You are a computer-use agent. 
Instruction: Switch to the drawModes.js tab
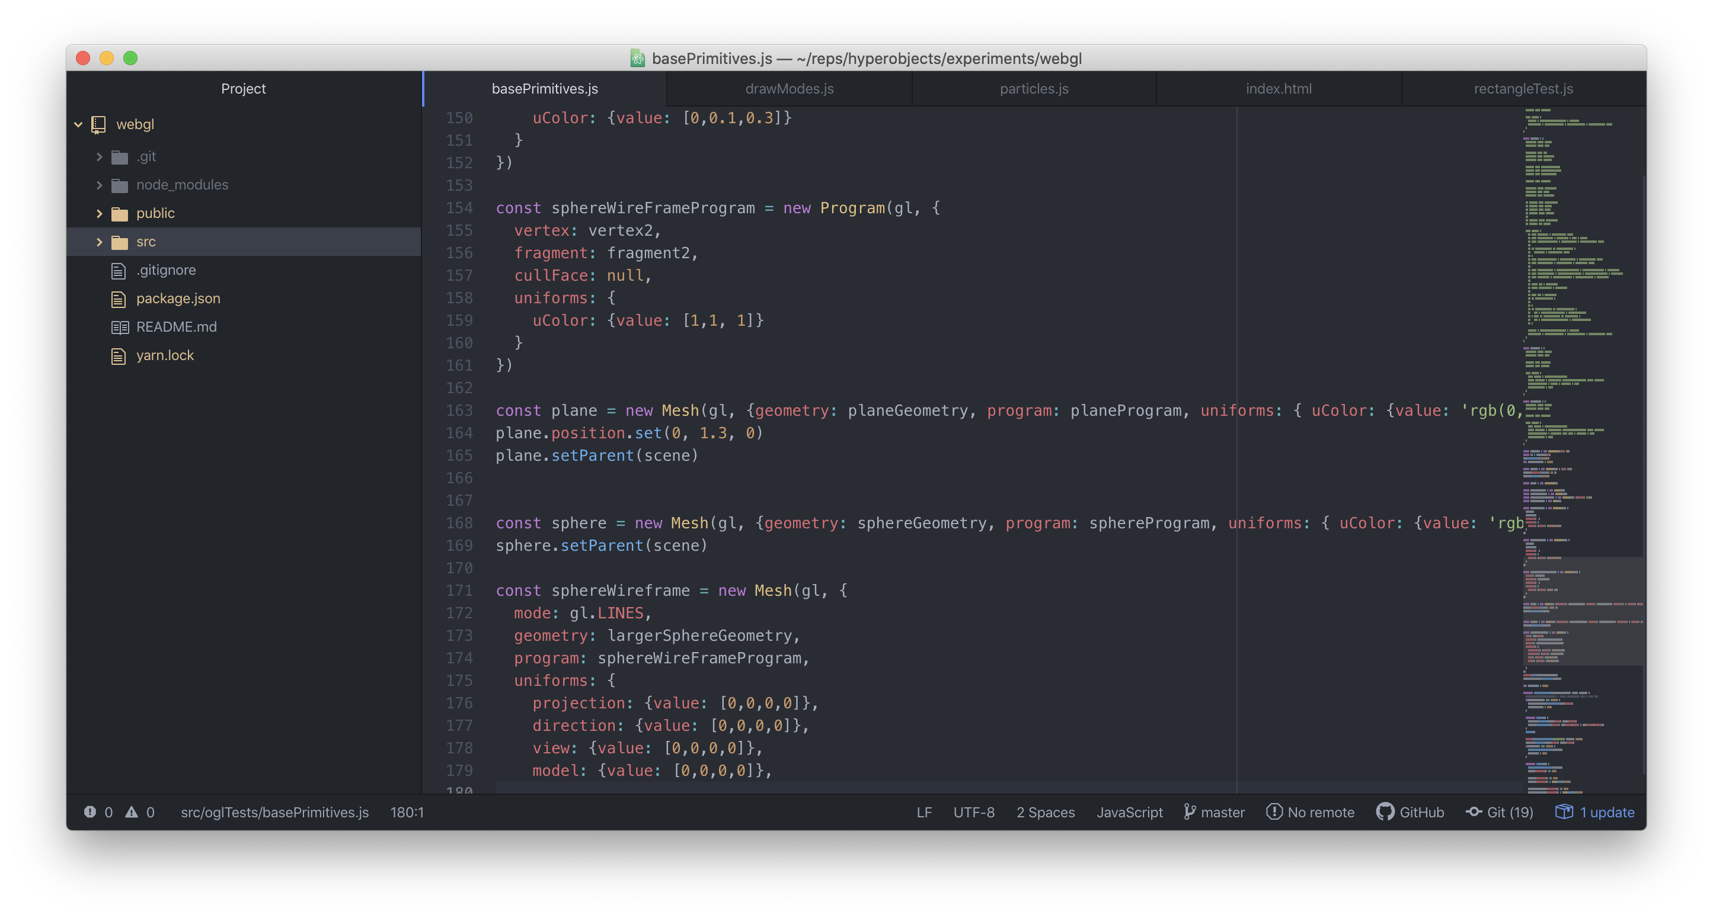pos(790,88)
